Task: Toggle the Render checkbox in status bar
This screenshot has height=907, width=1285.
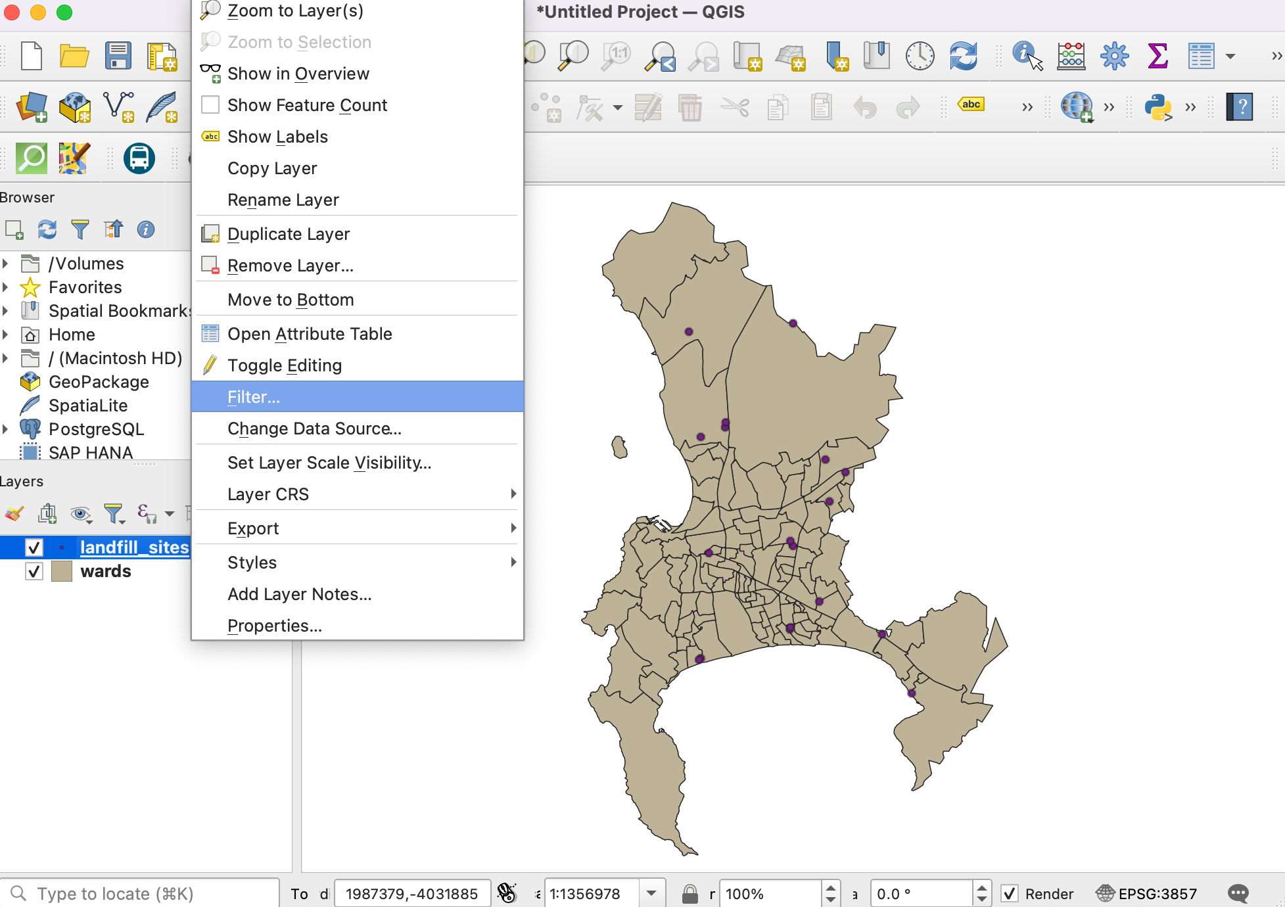Action: click(1010, 894)
